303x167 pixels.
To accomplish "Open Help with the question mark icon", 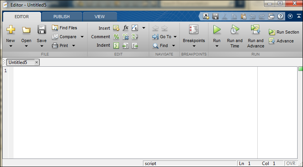I will pos(281,16).
